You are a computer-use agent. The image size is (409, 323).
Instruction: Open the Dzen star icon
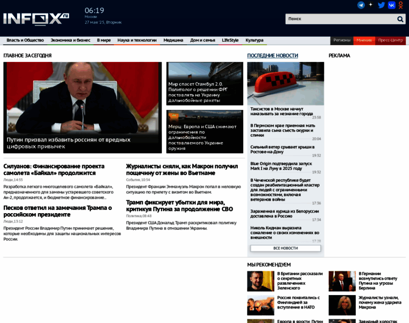(371, 5)
